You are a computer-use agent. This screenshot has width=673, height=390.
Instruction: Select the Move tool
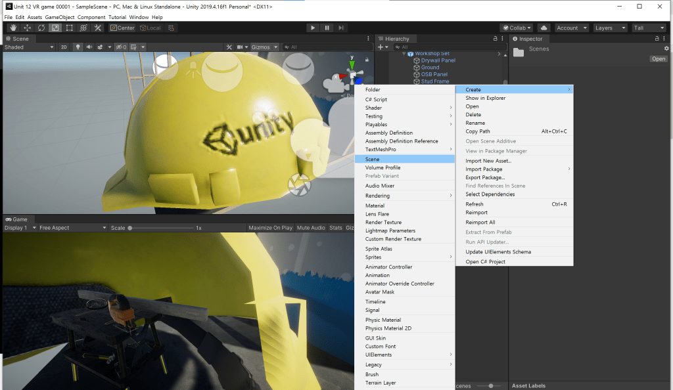pos(27,28)
